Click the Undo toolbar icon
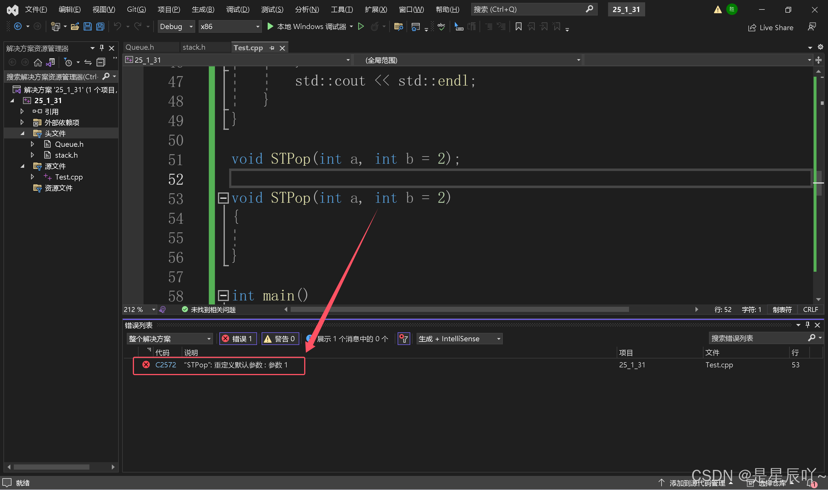This screenshot has height=490, width=828. click(x=117, y=26)
